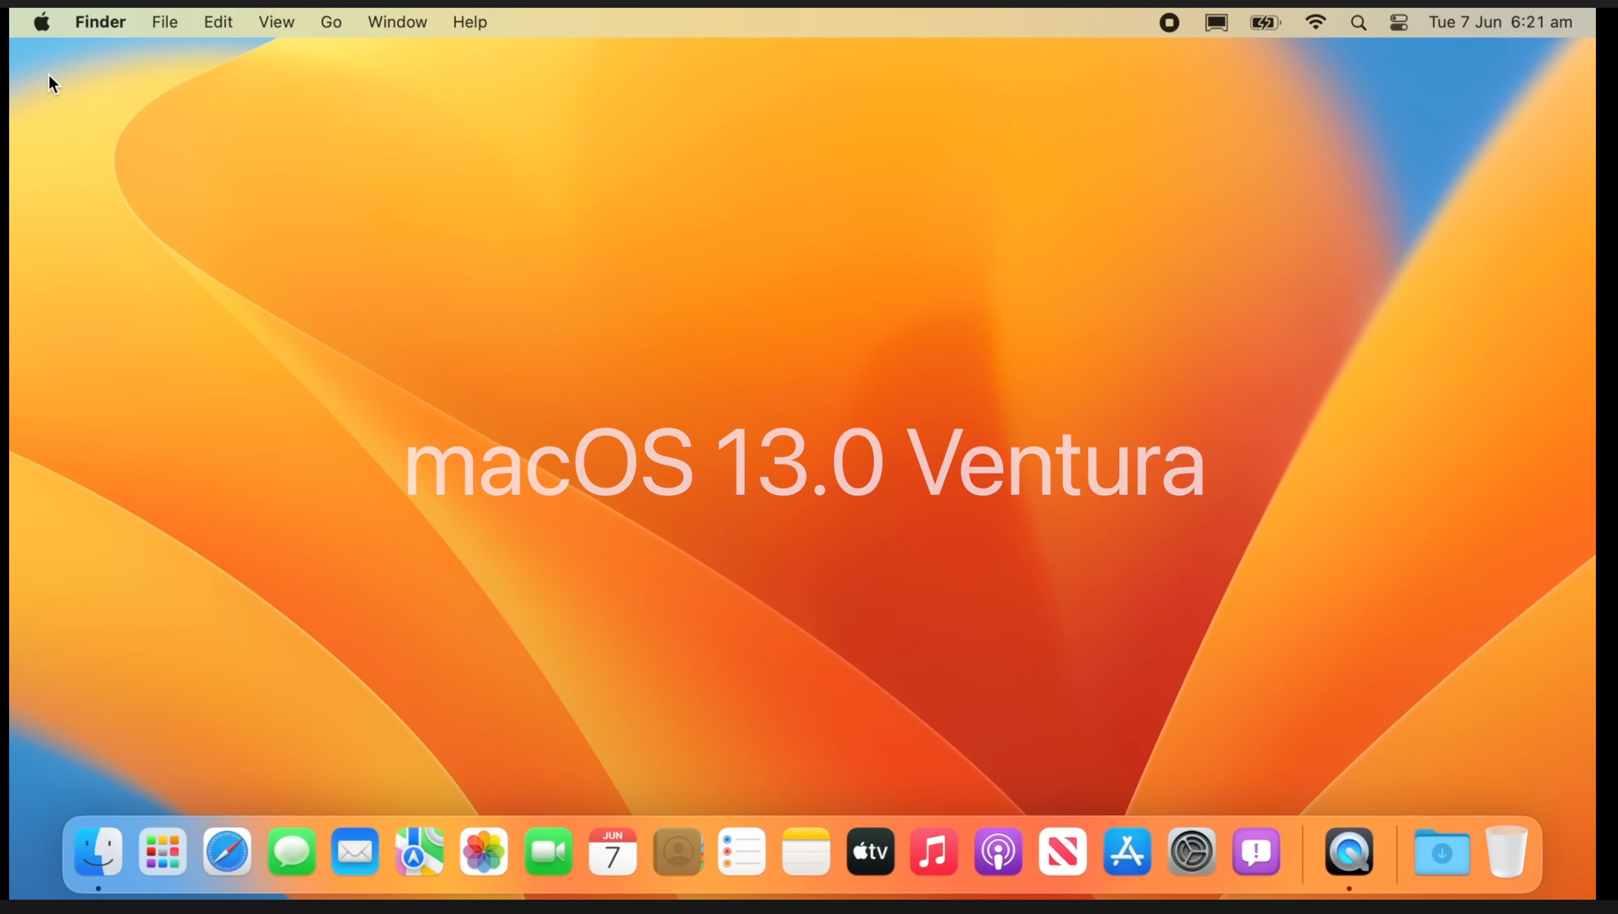Launch Feedback Assistant from the Dock

(1256, 852)
